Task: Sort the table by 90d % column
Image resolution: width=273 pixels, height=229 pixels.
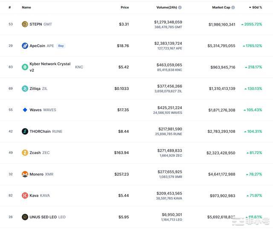Action: coord(256,7)
